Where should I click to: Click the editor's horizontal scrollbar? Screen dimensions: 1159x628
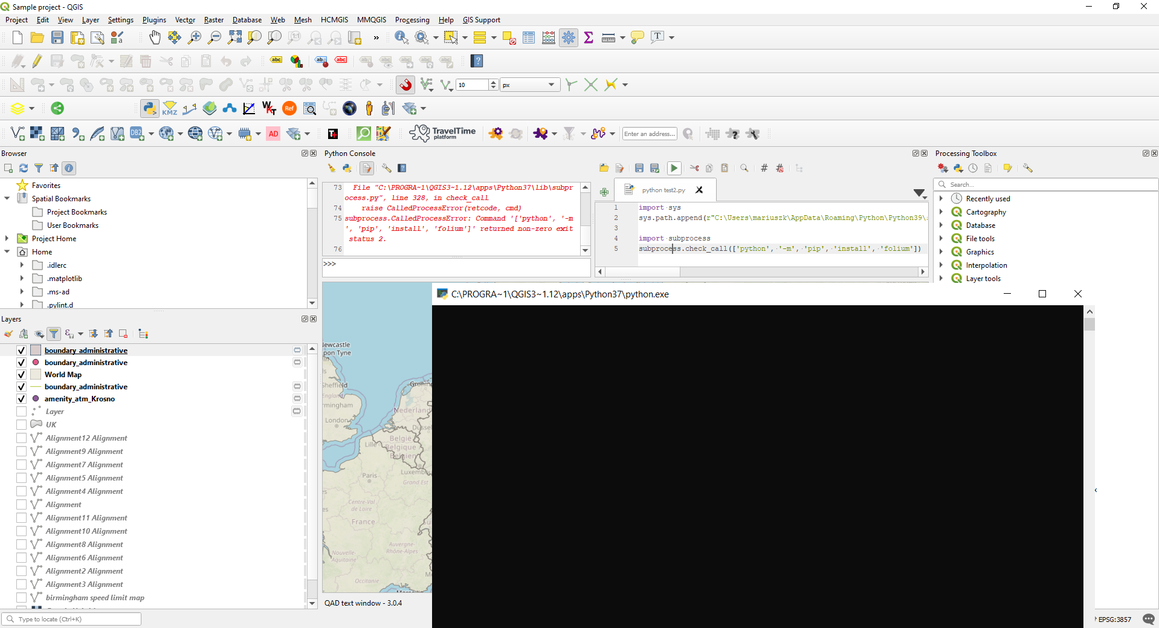click(x=761, y=272)
